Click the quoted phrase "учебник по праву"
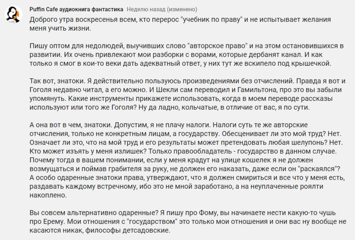 (212, 20)
